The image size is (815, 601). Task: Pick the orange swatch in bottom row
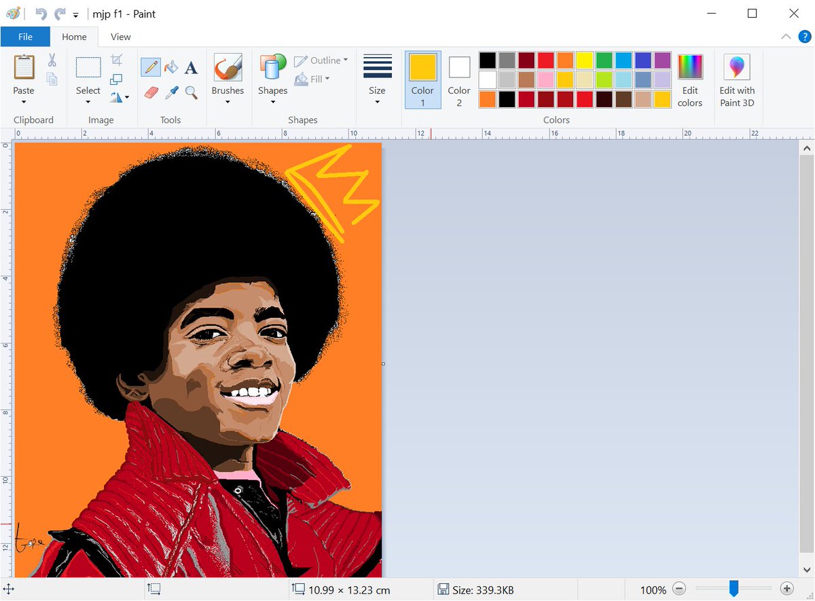pyautogui.click(x=488, y=100)
